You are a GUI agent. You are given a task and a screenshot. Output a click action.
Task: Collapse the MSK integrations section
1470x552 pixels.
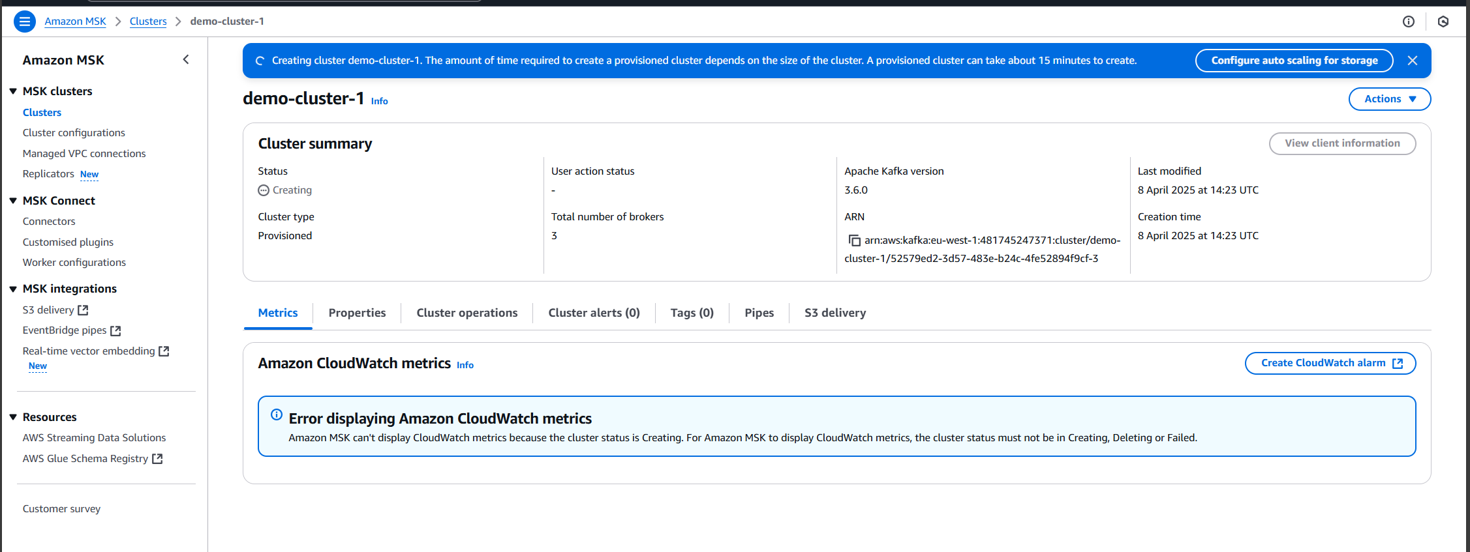point(13,289)
